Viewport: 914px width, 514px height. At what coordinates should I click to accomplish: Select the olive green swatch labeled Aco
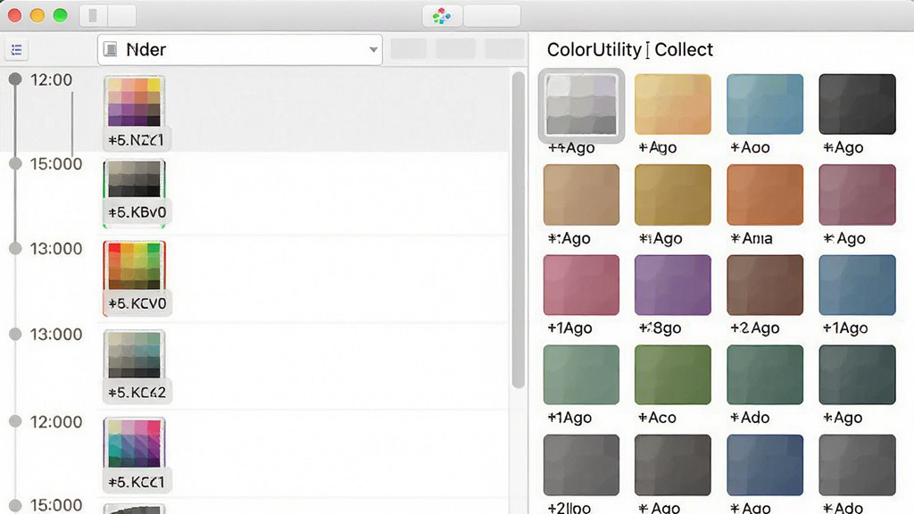[x=673, y=375]
